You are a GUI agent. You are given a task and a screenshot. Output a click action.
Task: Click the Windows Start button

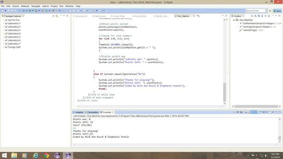4,155
